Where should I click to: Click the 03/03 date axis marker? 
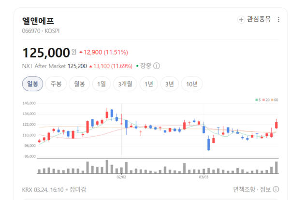coord(203,177)
